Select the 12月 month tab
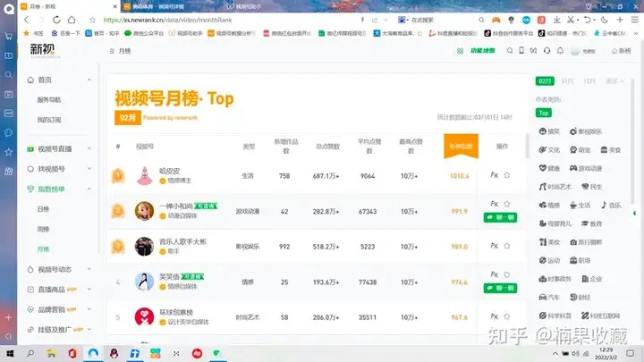 pyautogui.click(x=589, y=80)
